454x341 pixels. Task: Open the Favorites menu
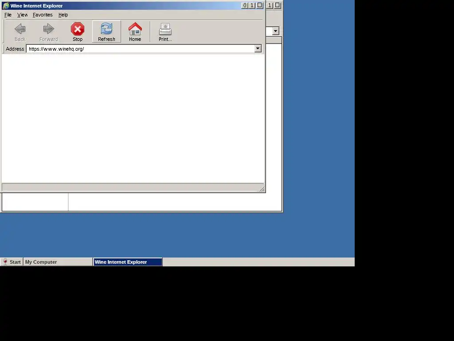click(43, 15)
